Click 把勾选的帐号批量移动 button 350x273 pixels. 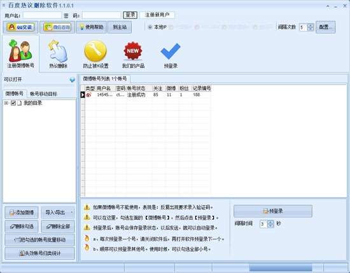(39, 240)
